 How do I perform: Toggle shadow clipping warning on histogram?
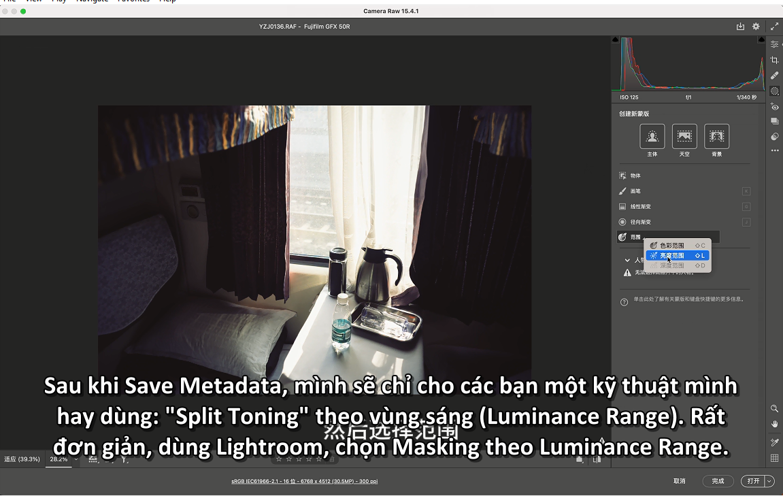coord(616,41)
